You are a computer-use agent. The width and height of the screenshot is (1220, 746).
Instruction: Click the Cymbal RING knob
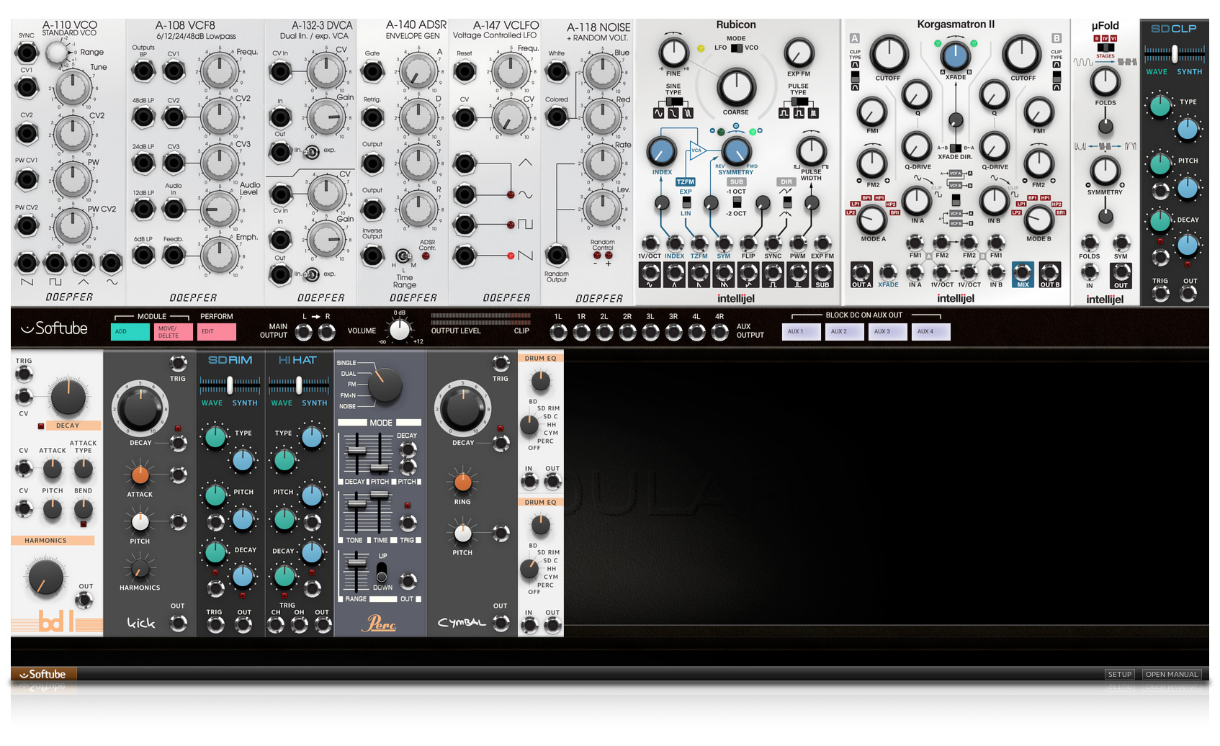[x=462, y=482]
